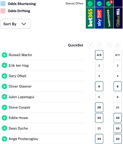Add Ange Postecoglou via plus icon
This screenshot has height=144, width=123.
pyautogui.click(x=4, y=139)
